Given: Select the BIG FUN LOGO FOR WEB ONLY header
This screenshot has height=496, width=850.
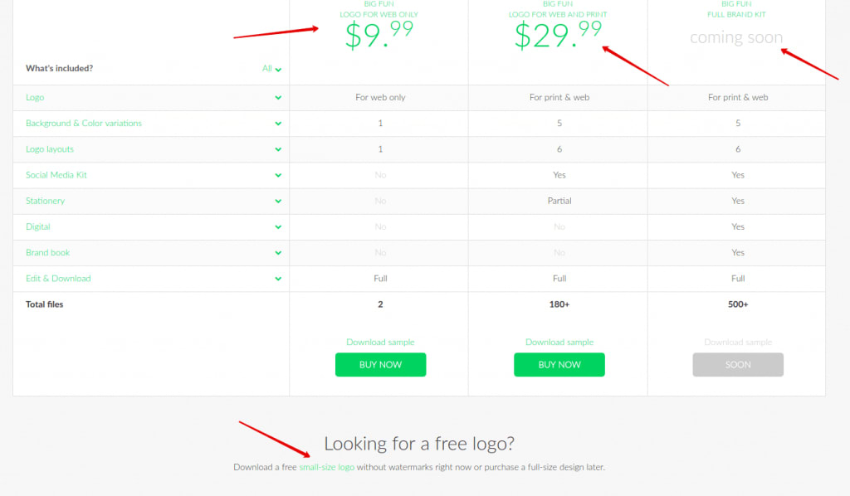Looking at the screenshot, I should (380, 10).
